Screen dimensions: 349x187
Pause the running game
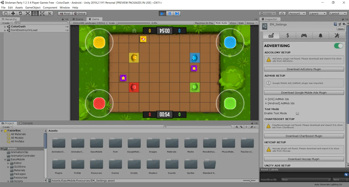(x=170, y=13)
